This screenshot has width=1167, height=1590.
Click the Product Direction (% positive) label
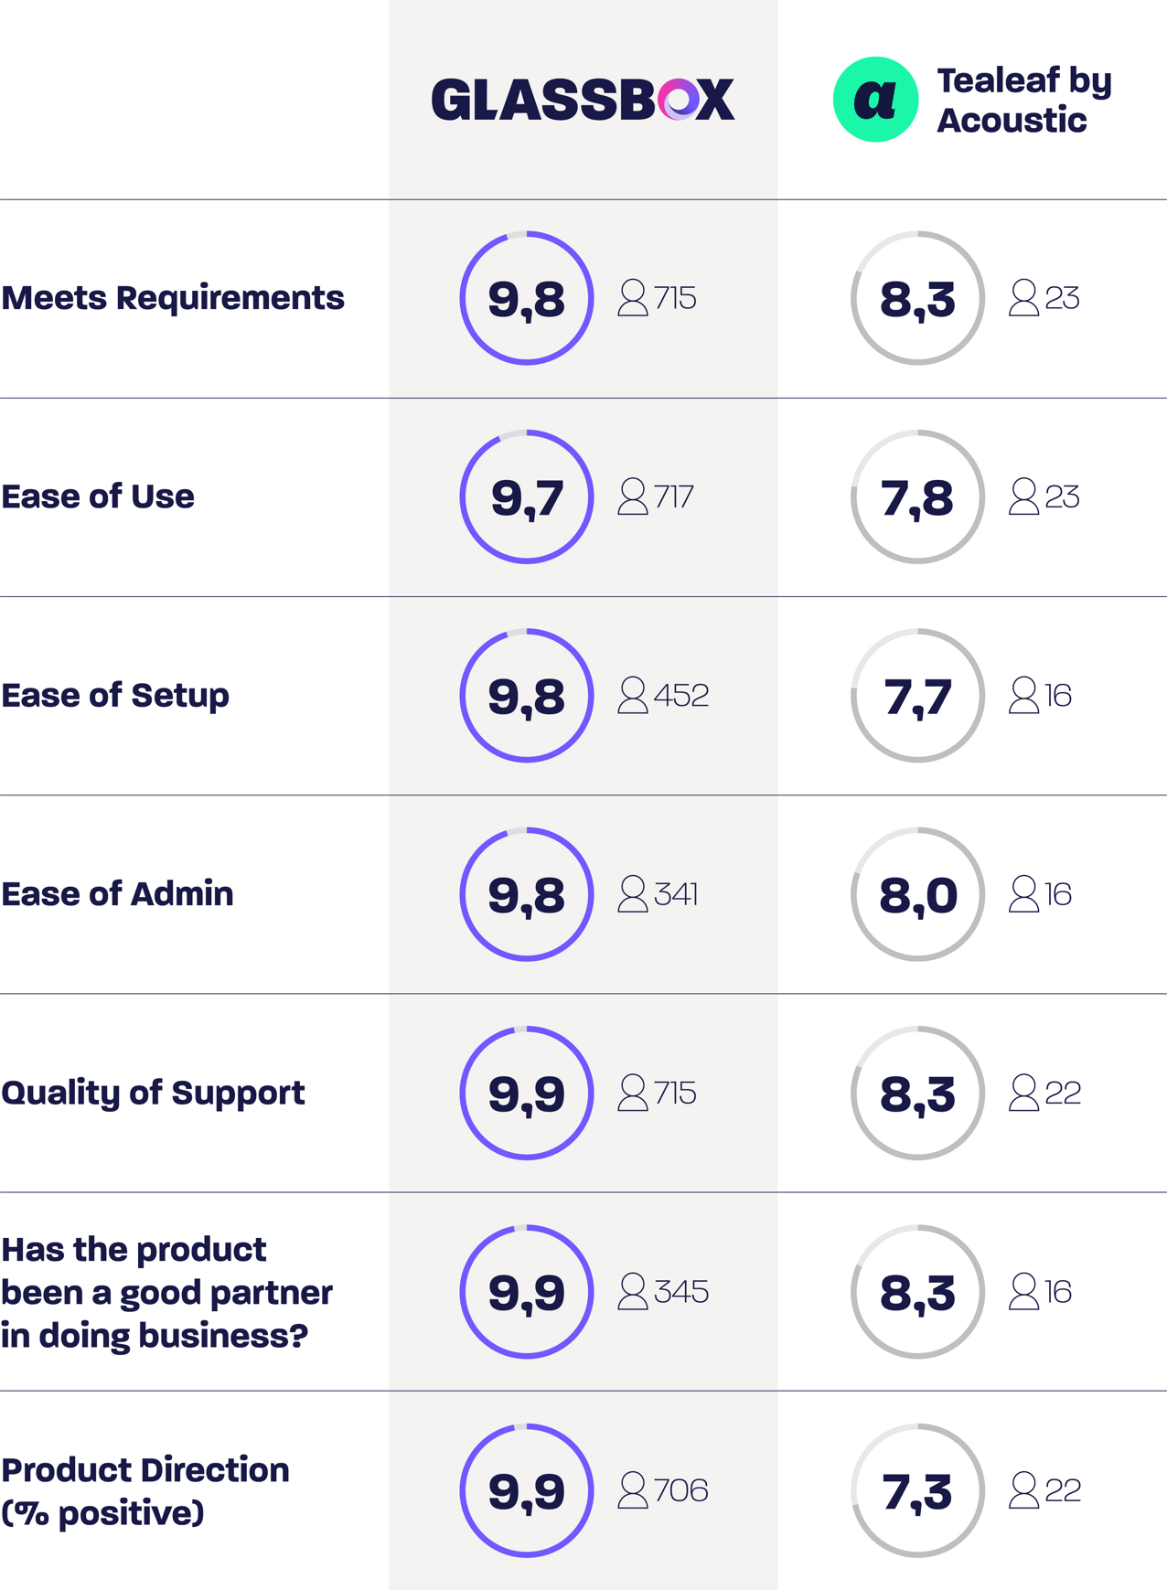pos(145,1490)
